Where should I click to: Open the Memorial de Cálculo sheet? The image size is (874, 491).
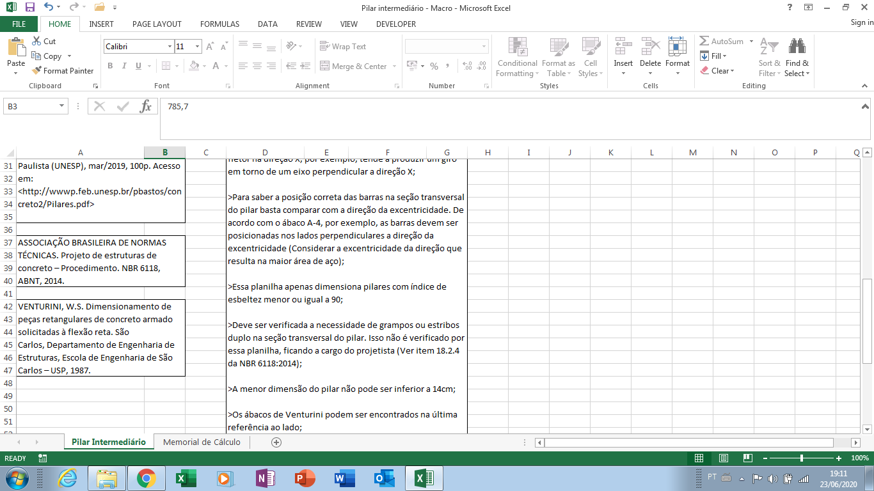(x=202, y=442)
